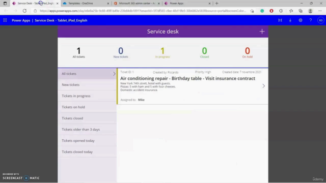Open the browser Favorites list icon
Screen dimensions: 326x183
pyautogui.click(x=291, y=11)
